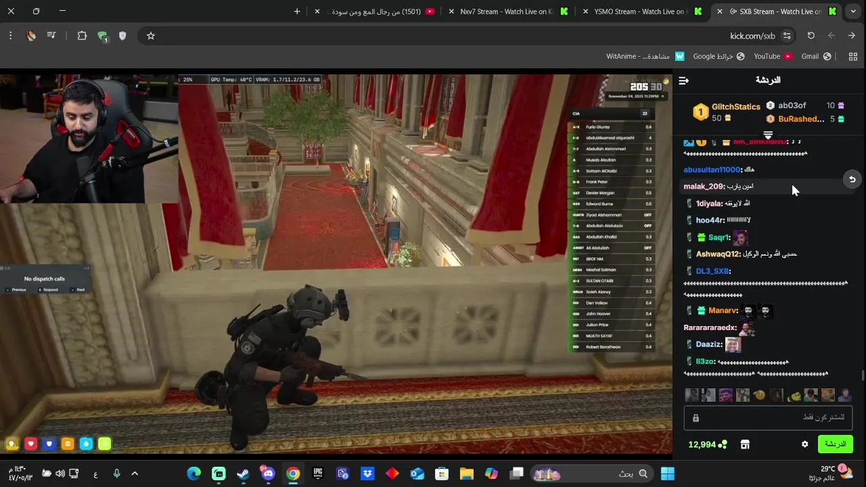Open Epic Games Launcher from taskbar
Viewport: 866px width, 487px height.
click(x=317, y=473)
